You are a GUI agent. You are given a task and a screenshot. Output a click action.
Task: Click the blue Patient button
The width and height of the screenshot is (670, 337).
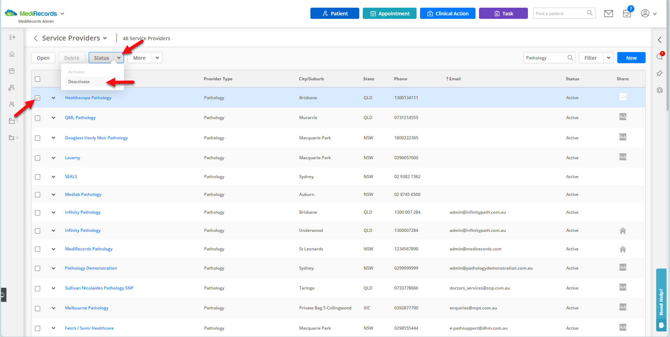point(334,13)
